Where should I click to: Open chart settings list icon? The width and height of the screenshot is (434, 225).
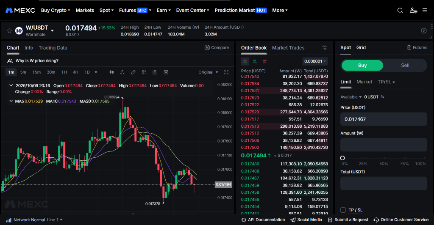click(144, 72)
